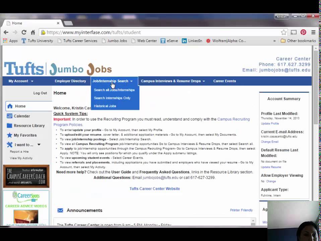The width and height of the screenshot is (321, 241).
Task: Select Historical Jobs option
Action: point(105,106)
